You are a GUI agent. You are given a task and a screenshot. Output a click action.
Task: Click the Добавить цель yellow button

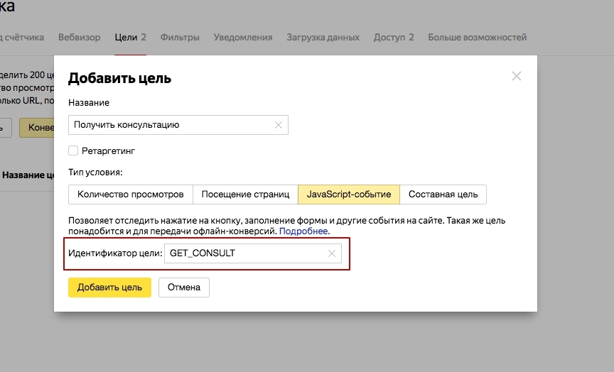pyautogui.click(x=109, y=288)
